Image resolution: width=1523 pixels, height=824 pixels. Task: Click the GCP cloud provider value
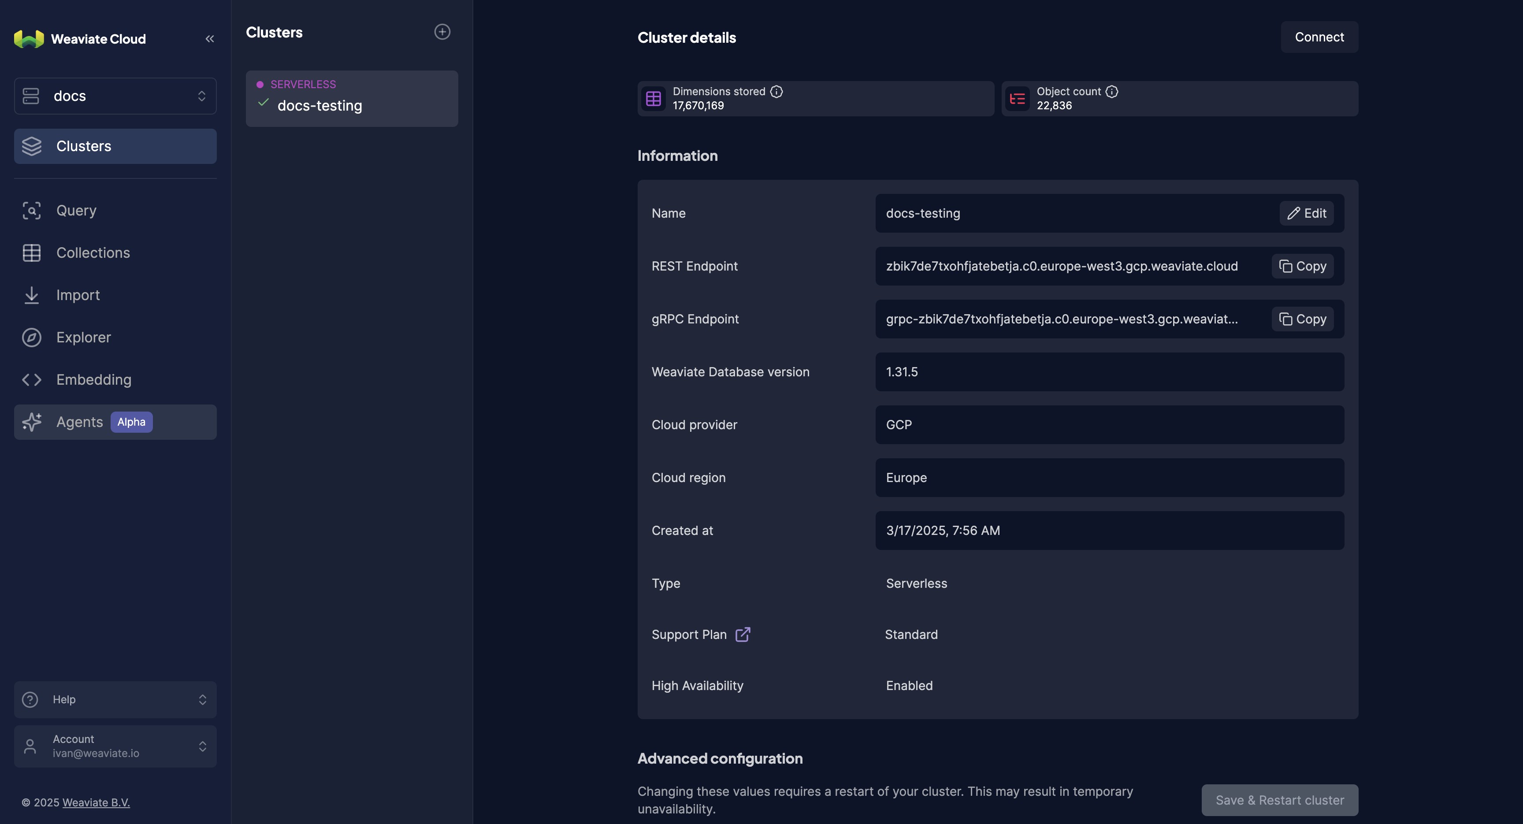[899, 425]
